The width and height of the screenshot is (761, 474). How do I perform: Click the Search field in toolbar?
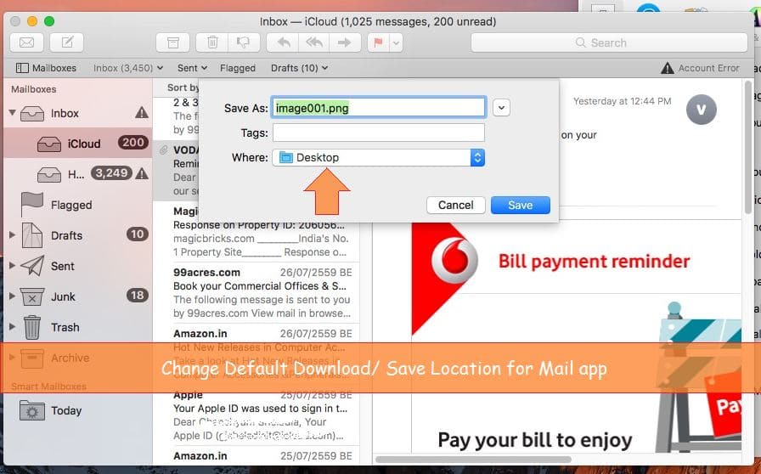(609, 42)
